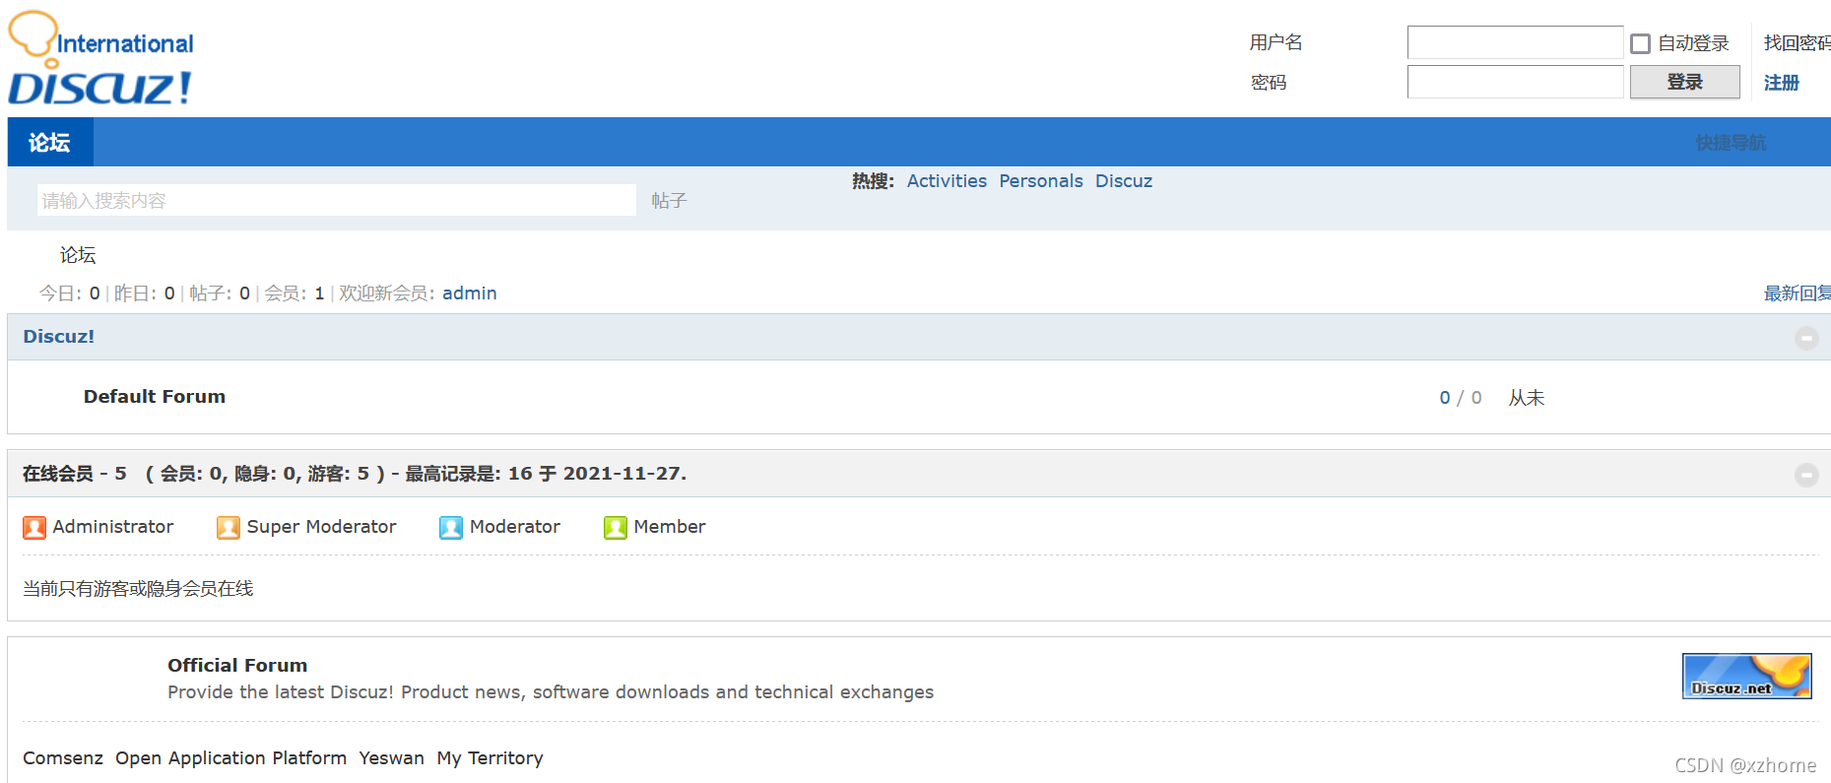Select the 论坛 navigation tab
The width and height of the screenshot is (1831, 783).
click(50, 143)
